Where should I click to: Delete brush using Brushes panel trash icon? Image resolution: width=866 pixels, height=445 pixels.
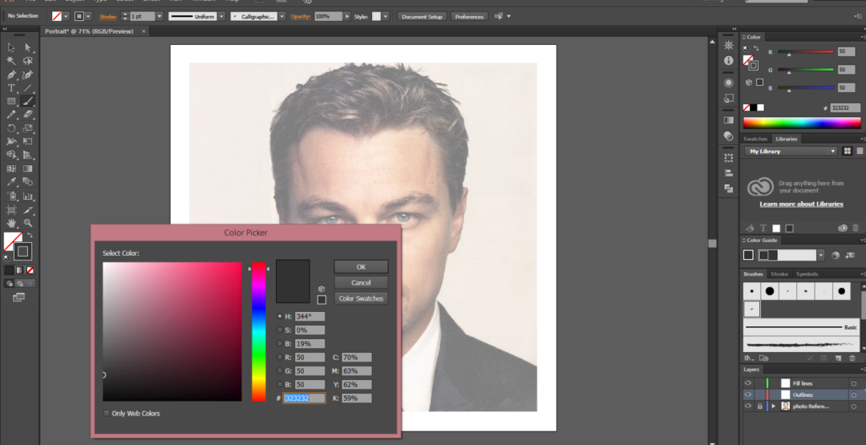(x=852, y=358)
